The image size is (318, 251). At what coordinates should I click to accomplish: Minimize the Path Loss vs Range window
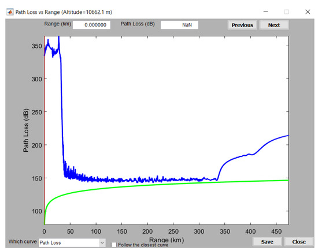[x=265, y=12]
